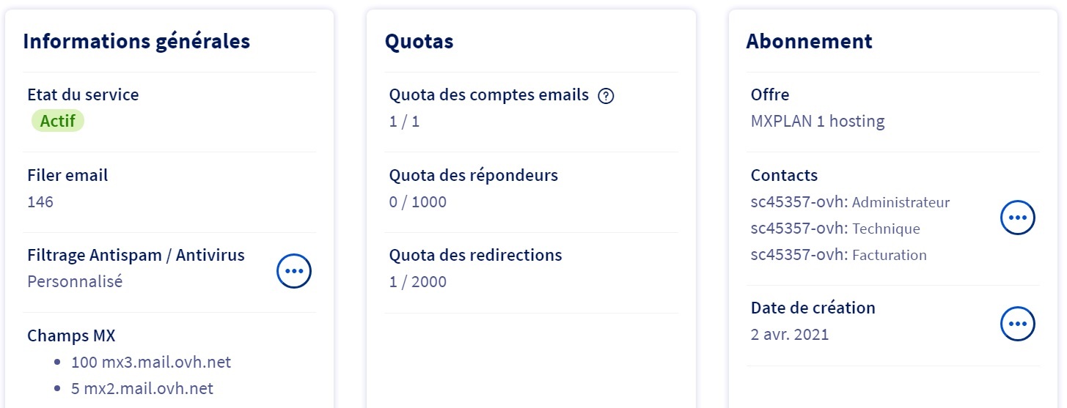The width and height of the screenshot is (1067, 408).
Task: Select the Abonnement panel heading
Action: (809, 41)
